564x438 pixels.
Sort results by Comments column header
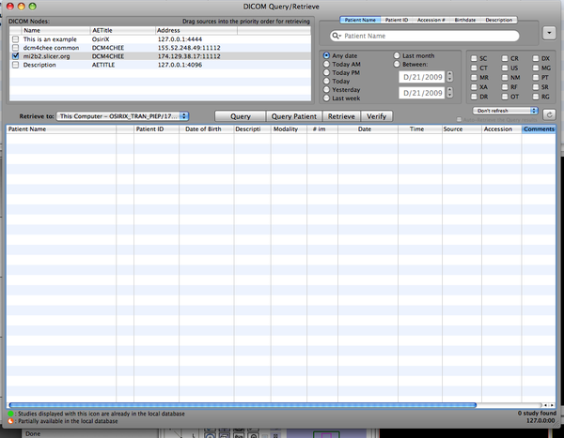(x=538, y=129)
